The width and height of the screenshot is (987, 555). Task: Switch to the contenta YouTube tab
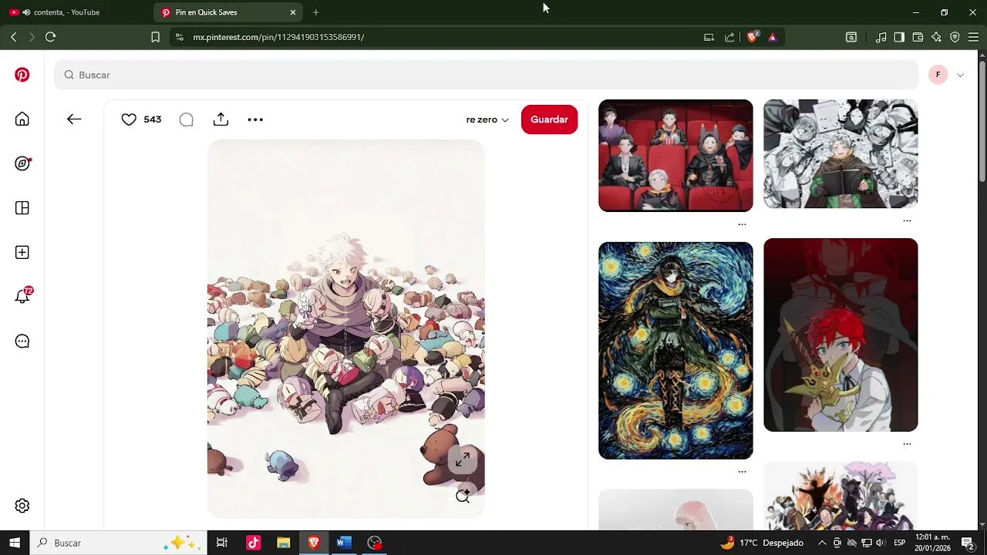(77, 12)
